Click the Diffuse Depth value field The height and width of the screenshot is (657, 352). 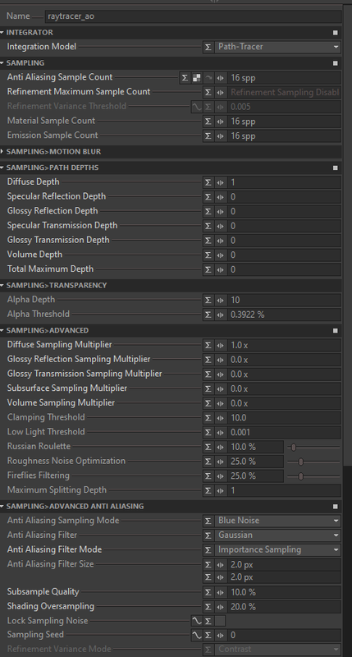[284, 182]
